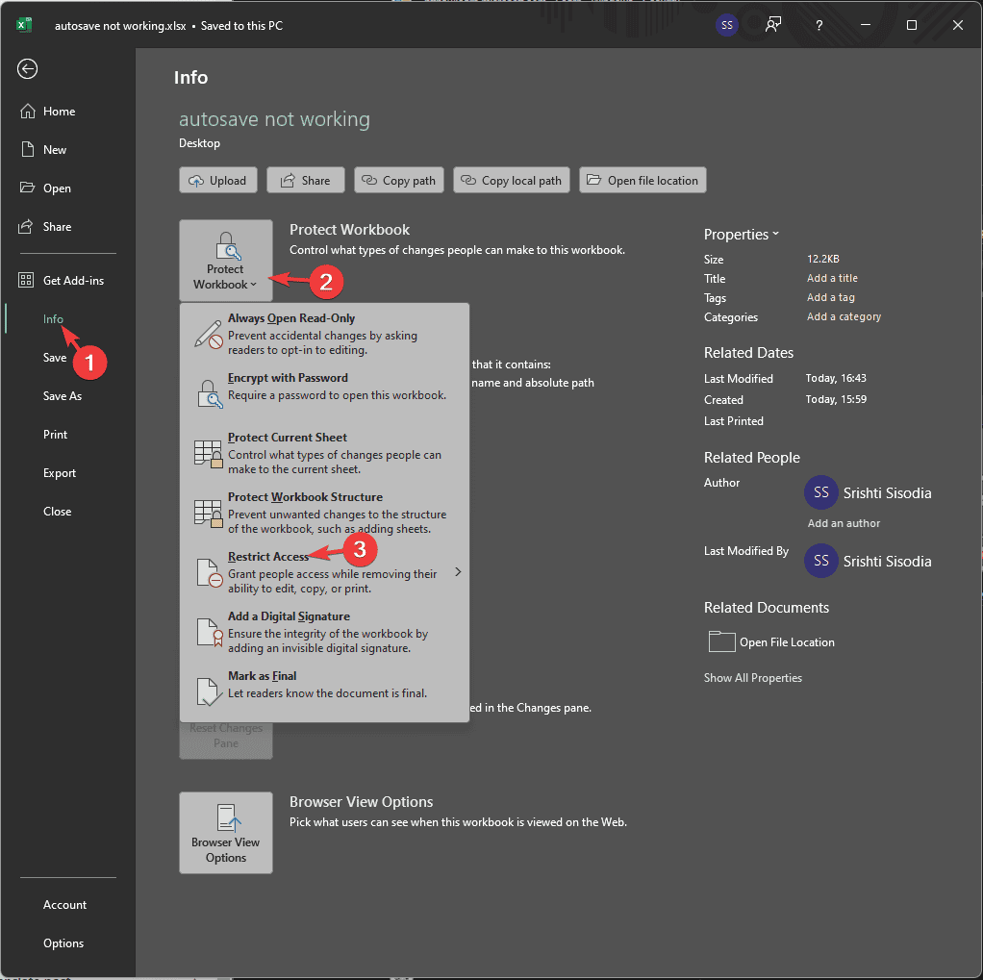The image size is (983, 980).
Task: Select Always Open Read-Only option
Action: tap(325, 334)
